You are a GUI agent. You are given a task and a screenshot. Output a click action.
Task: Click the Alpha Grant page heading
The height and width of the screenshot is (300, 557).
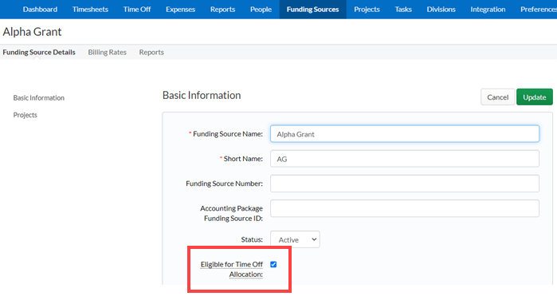32,32
